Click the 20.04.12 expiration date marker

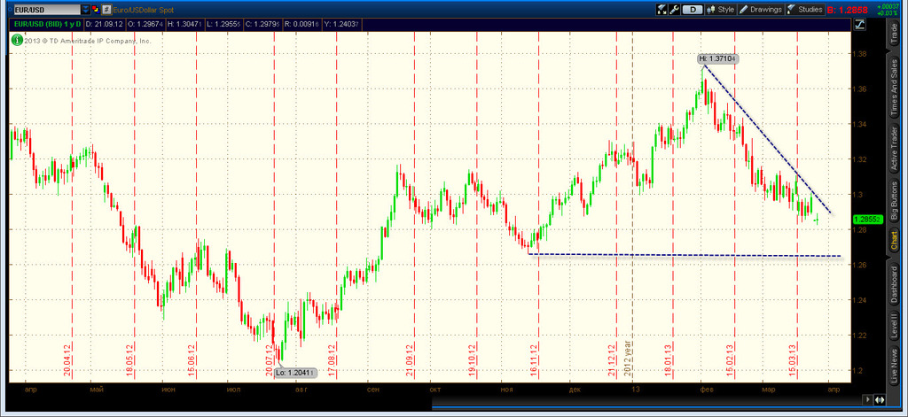click(x=67, y=361)
